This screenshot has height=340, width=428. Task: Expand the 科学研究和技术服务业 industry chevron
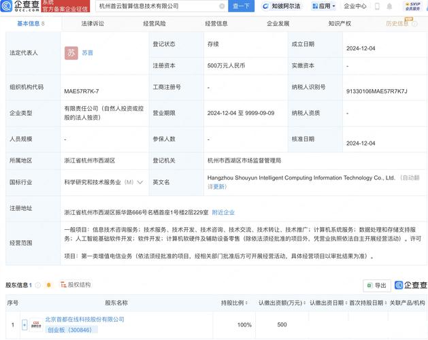pos(140,182)
